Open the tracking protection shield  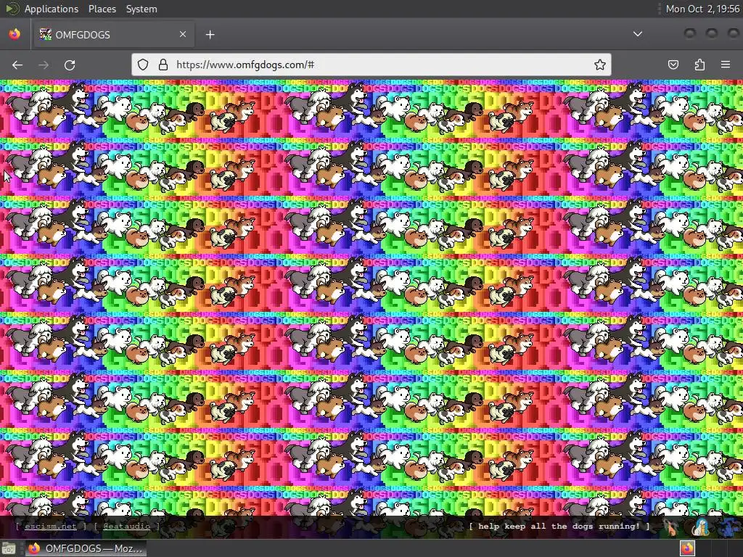(143, 65)
